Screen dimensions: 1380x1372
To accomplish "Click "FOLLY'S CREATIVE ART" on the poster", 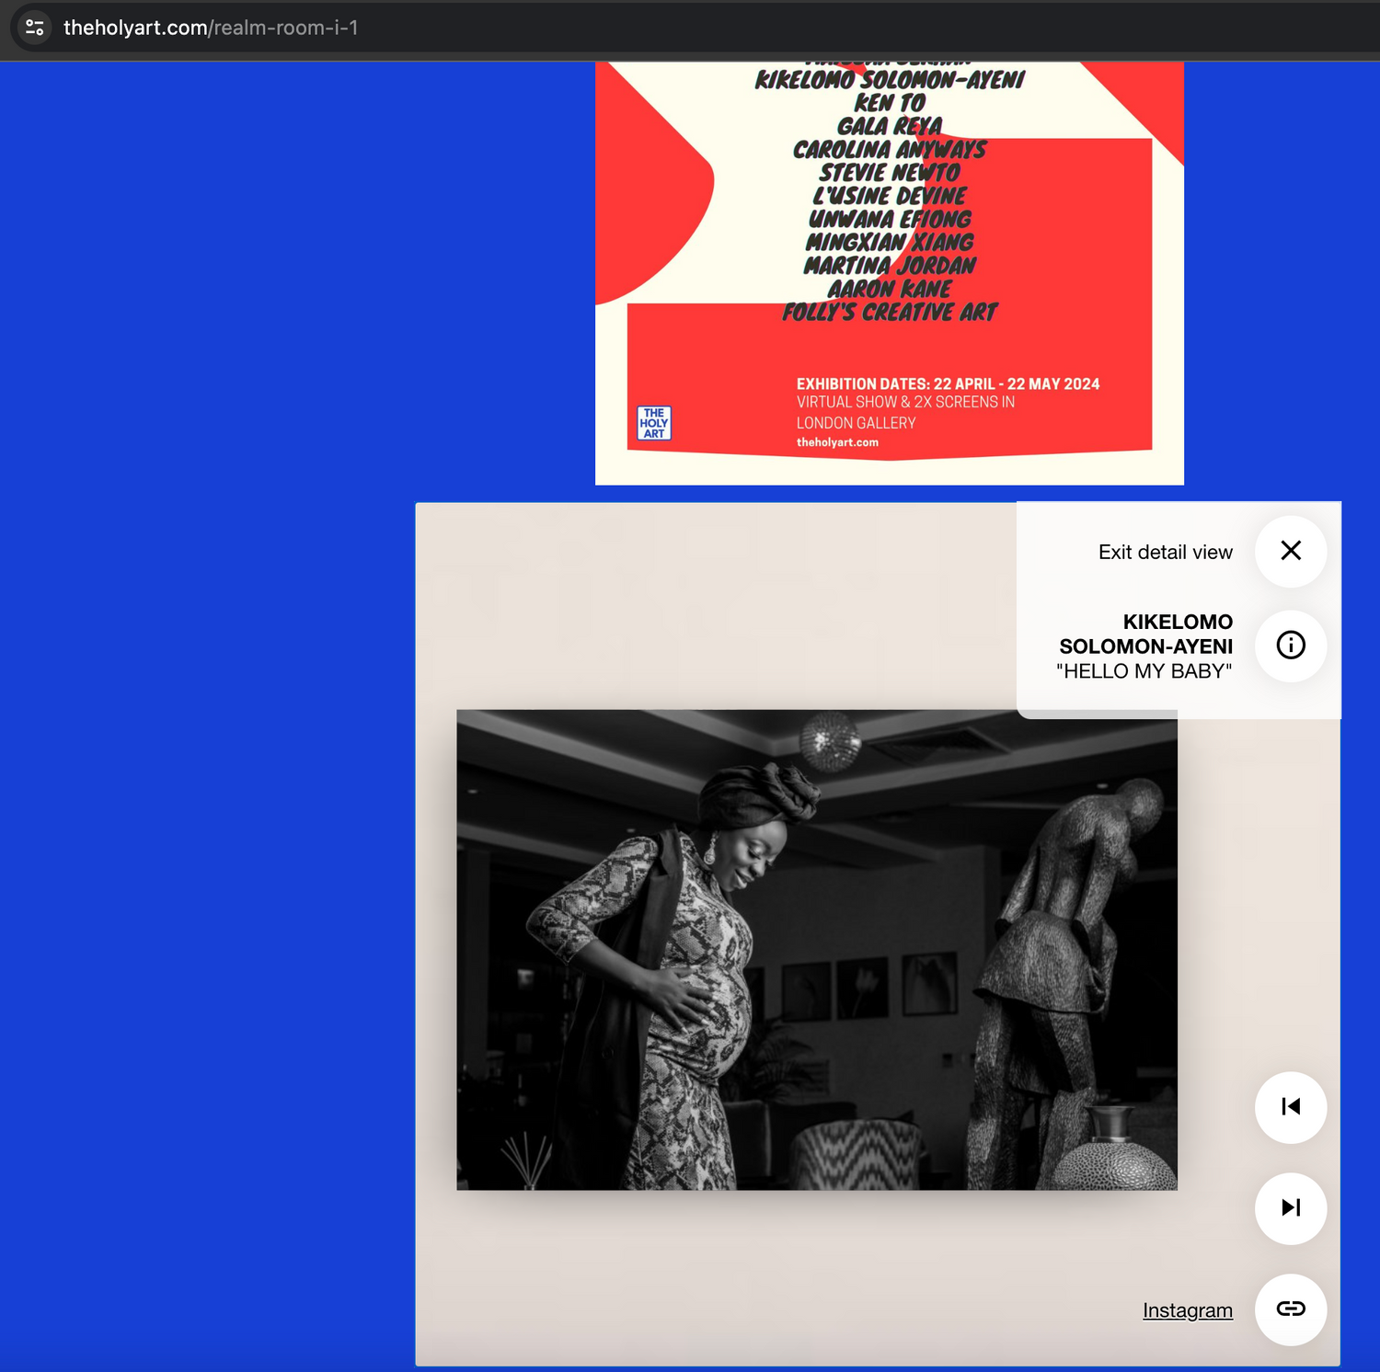I will point(890,313).
